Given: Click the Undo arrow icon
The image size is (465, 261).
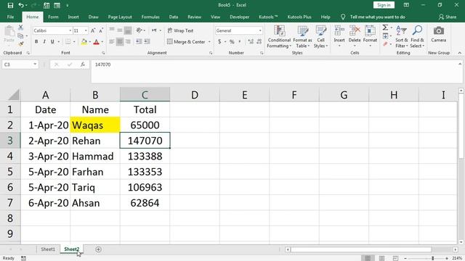Looking at the screenshot, I should tap(21, 5).
